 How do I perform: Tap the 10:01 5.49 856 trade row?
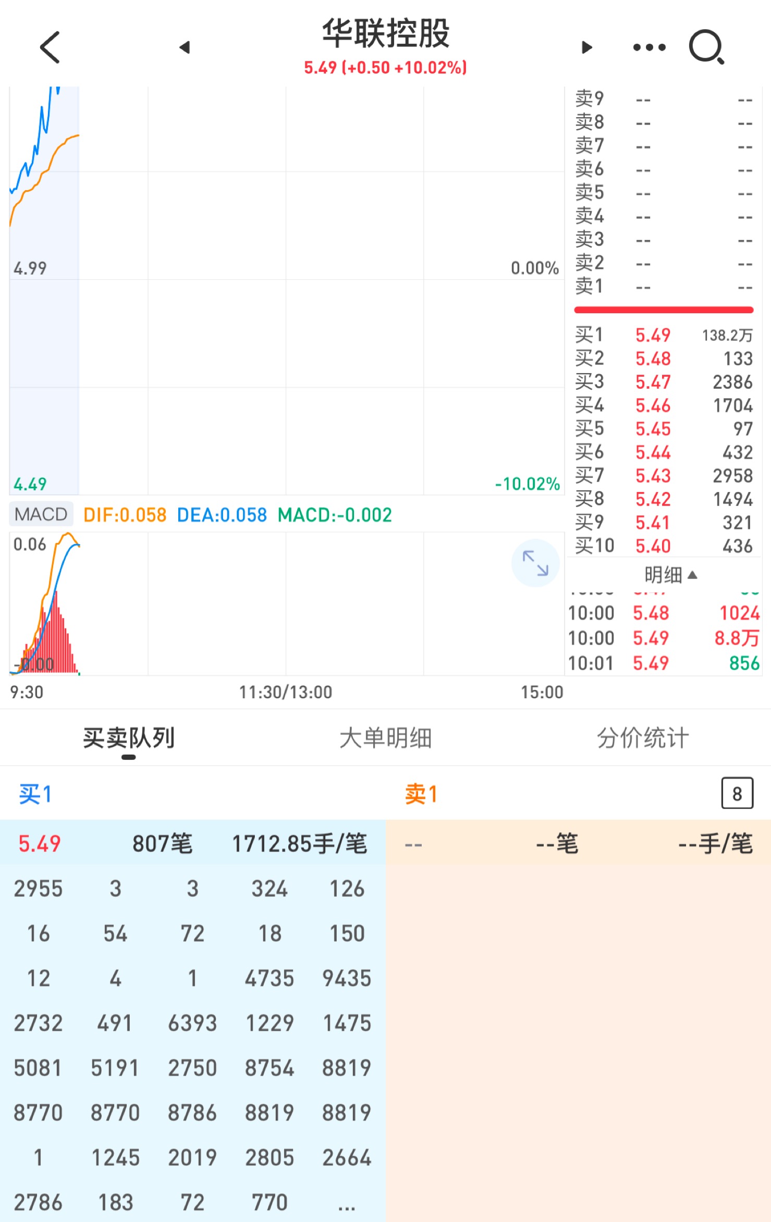[x=664, y=663]
